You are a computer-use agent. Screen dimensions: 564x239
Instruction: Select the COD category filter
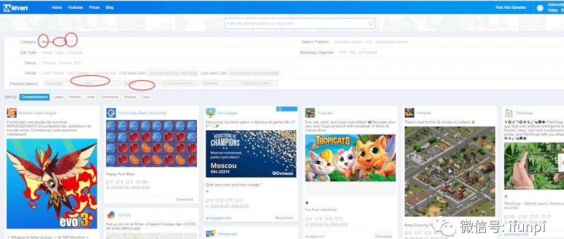(x=61, y=42)
